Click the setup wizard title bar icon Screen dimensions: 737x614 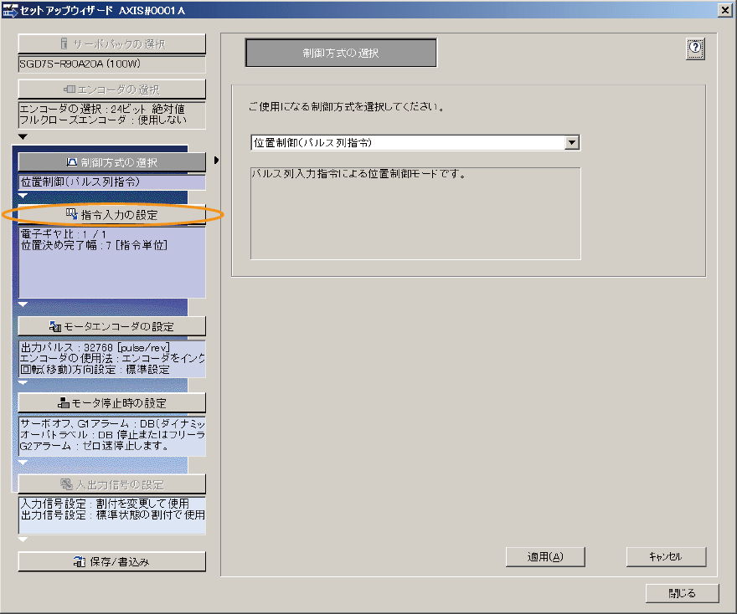(10, 9)
